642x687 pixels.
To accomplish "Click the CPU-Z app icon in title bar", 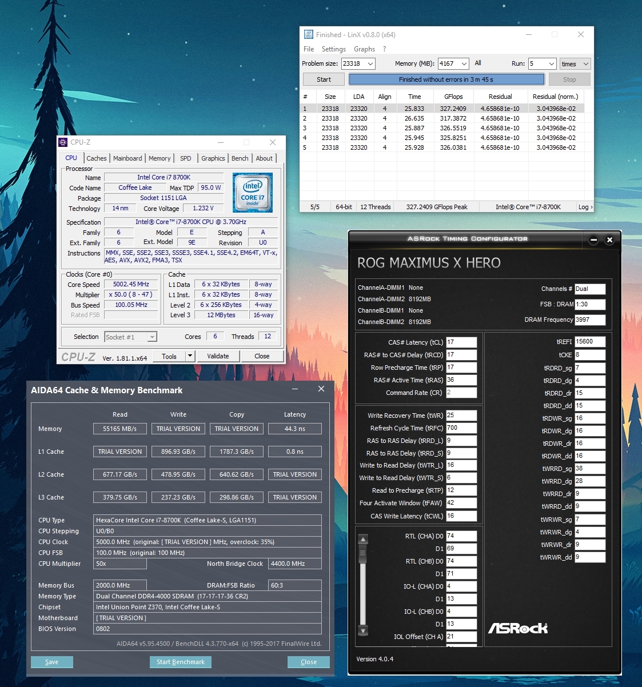I will tap(63, 142).
